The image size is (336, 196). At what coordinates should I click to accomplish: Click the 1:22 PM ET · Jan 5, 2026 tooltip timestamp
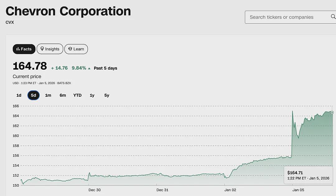click(308, 178)
